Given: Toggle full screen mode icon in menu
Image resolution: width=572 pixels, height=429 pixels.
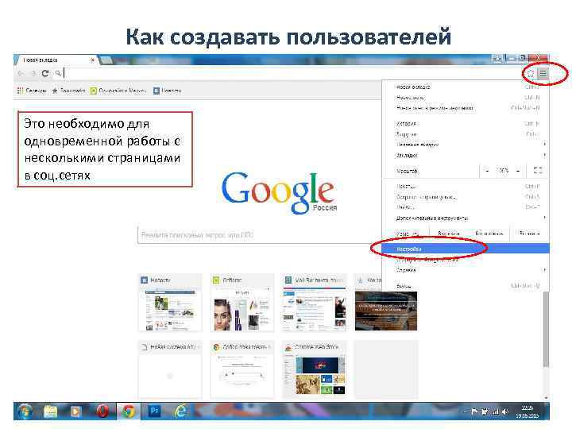Looking at the screenshot, I should point(538,170).
